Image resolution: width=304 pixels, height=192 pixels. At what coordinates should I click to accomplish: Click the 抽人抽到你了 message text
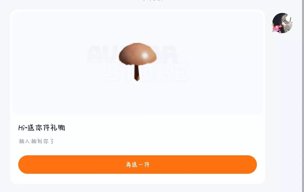pyautogui.click(x=36, y=141)
